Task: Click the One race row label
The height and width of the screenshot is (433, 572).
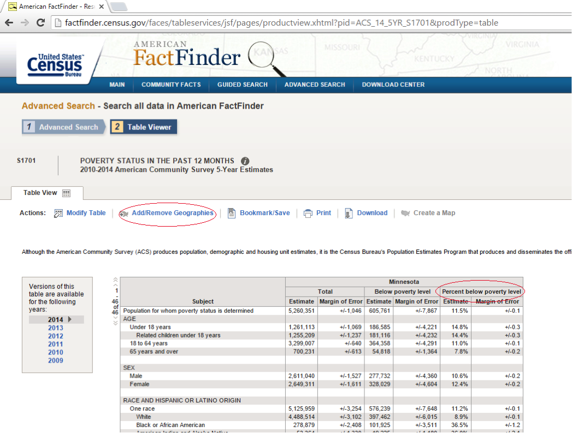Action: [142, 408]
